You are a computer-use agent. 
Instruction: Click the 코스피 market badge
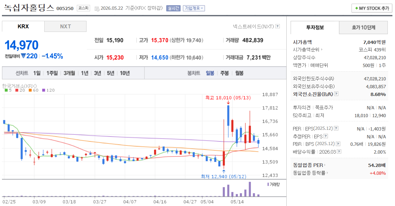(x=83, y=8)
